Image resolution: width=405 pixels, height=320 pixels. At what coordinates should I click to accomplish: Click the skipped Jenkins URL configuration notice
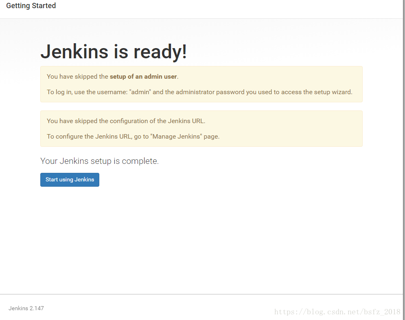coord(126,121)
